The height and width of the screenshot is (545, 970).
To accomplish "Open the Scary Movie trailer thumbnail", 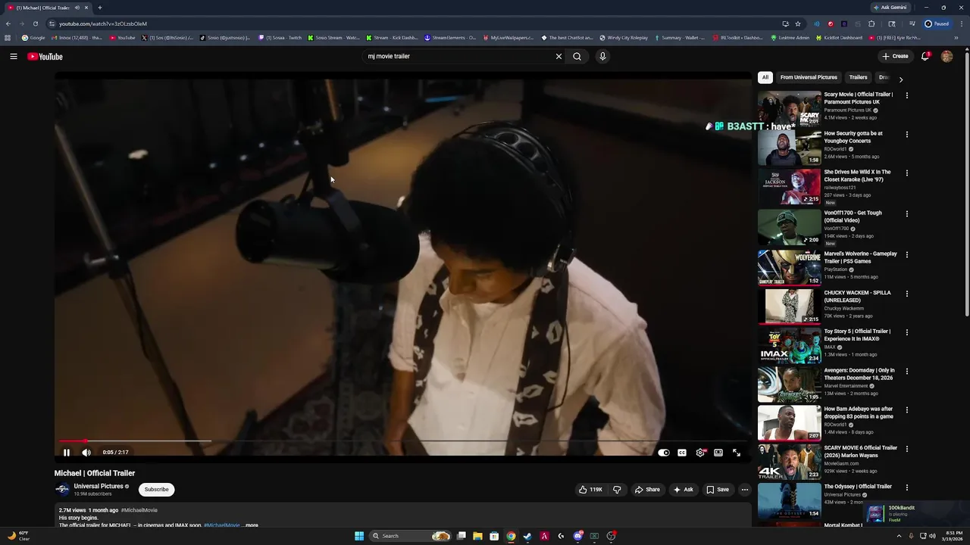I will point(789,108).
